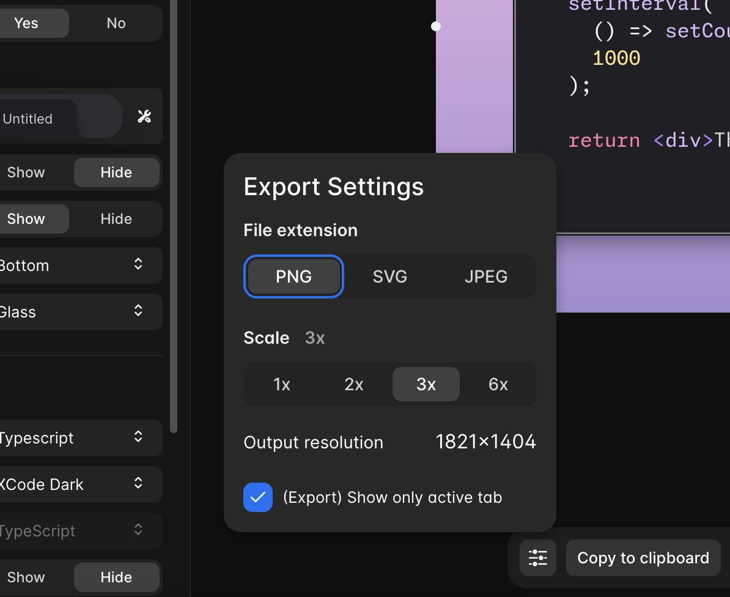The width and height of the screenshot is (730, 597).
Task: Keep PNG selected as file extension
Action: click(x=293, y=276)
